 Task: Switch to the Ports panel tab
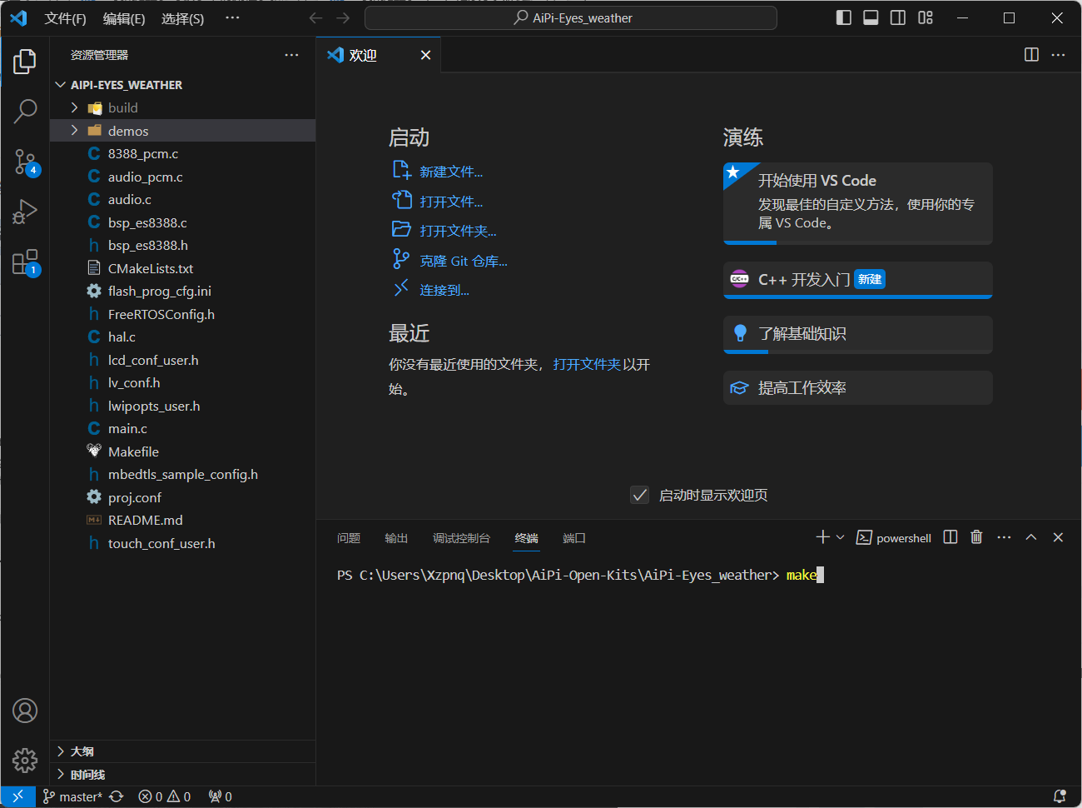tap(574, 538)
